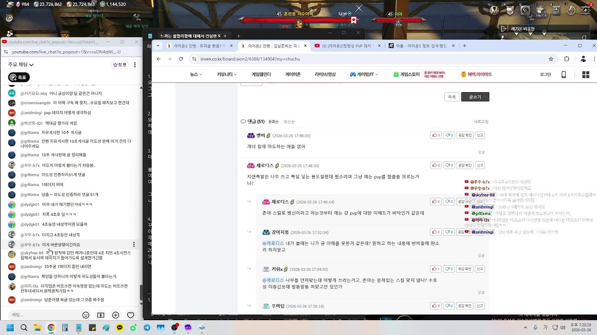Open Chrome profile avatar icon
The image size is (597, 335).
click(583, 59)
